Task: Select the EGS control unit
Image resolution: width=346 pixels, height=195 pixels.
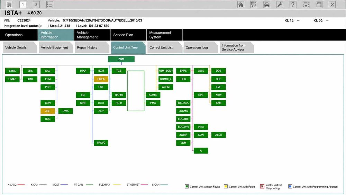Action: point(183,79)
